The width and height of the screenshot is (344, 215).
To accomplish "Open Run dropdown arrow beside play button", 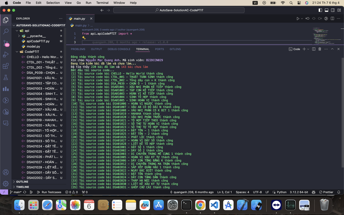I will [x=302, y=19].
